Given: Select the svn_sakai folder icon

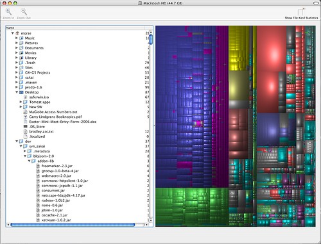Looking at the screenshot, I should tap(26, 146).
